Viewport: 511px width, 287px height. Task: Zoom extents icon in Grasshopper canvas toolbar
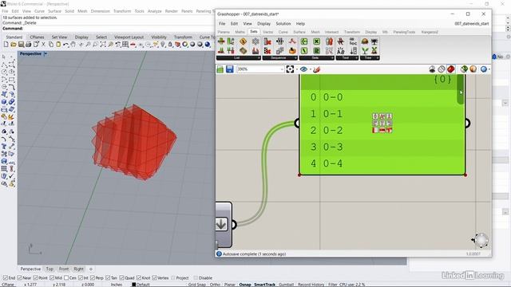tap(290, 69)
